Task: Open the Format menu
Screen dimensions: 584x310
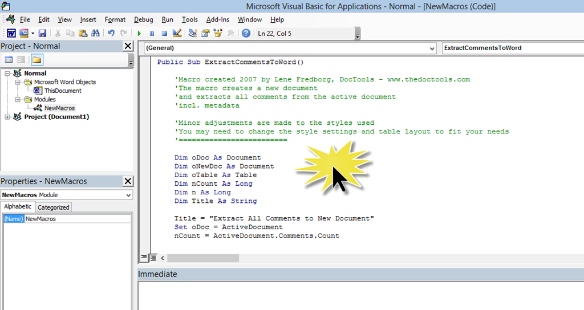Action: point(115,20)
